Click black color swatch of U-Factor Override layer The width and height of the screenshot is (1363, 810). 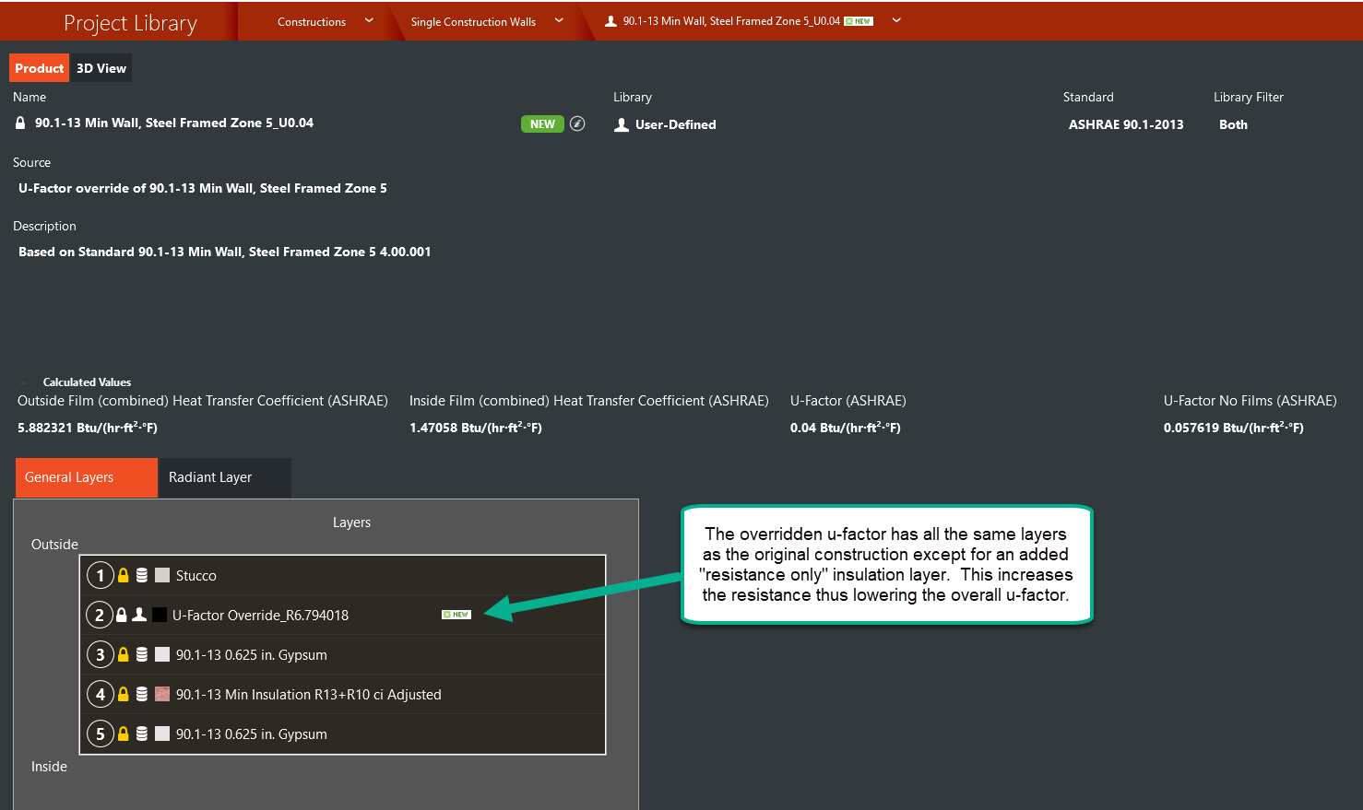pyautogui.click(x=160, y=615)
